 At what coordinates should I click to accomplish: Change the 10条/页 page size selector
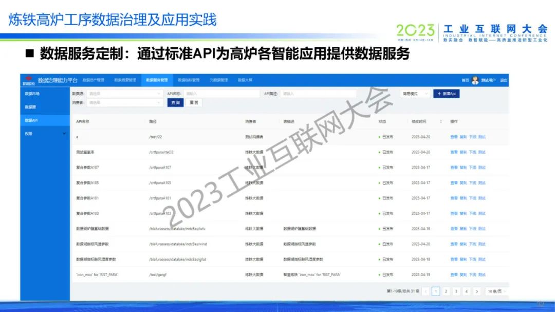495,291
